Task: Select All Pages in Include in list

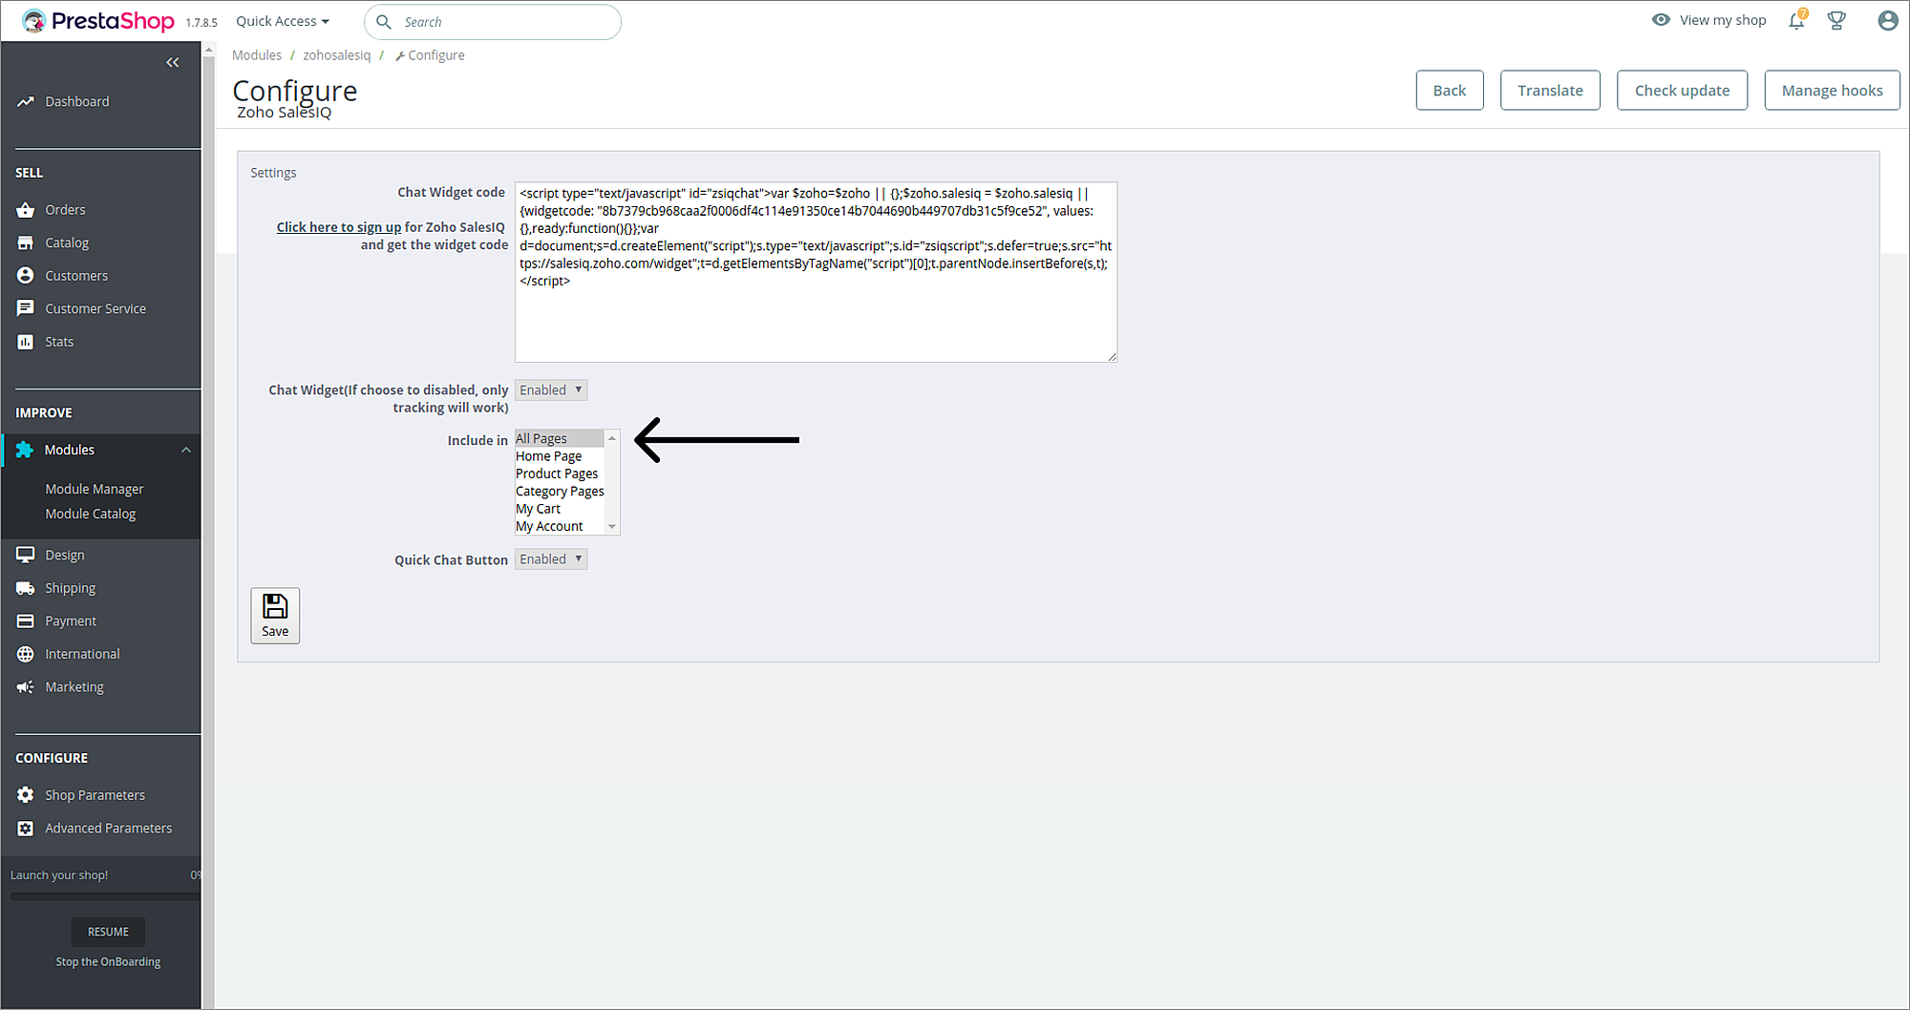Action: 559,438
